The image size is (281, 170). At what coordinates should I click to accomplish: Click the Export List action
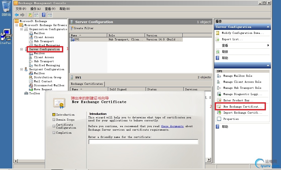pos(232,39)
